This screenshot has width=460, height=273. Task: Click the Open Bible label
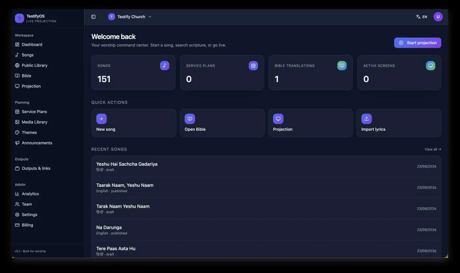[x=195, y=129]
